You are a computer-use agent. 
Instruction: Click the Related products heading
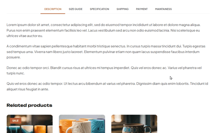[x=29, y=105]
